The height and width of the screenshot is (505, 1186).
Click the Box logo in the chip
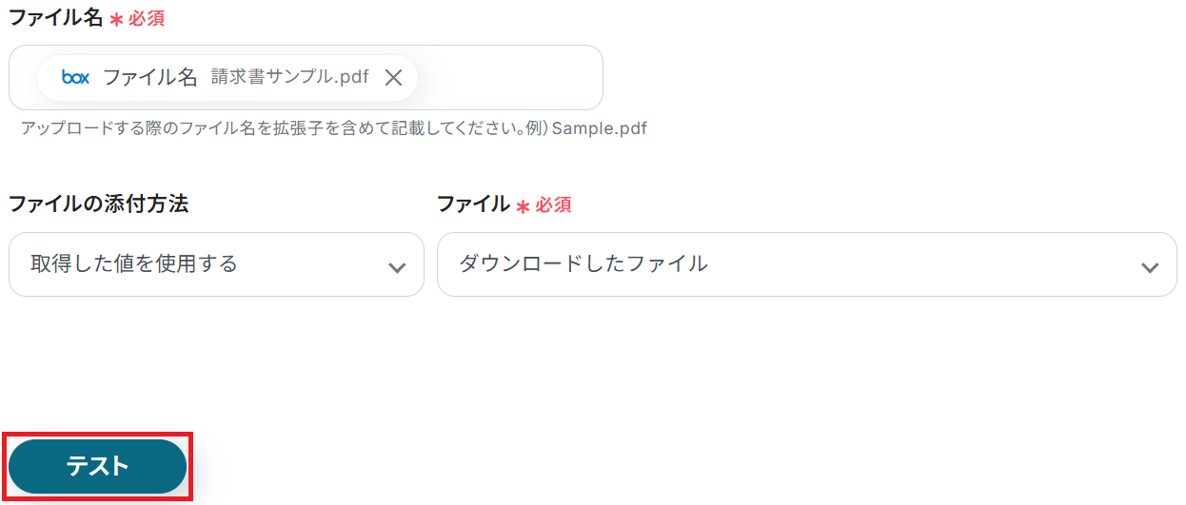coord(75,78)
